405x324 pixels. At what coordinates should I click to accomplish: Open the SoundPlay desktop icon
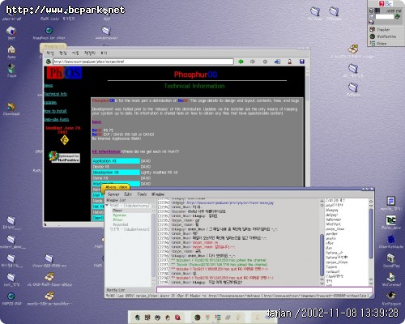click(x=390, y=258)
